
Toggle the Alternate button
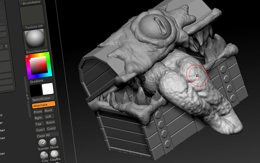pyautogui.click(x=44, y=105)
